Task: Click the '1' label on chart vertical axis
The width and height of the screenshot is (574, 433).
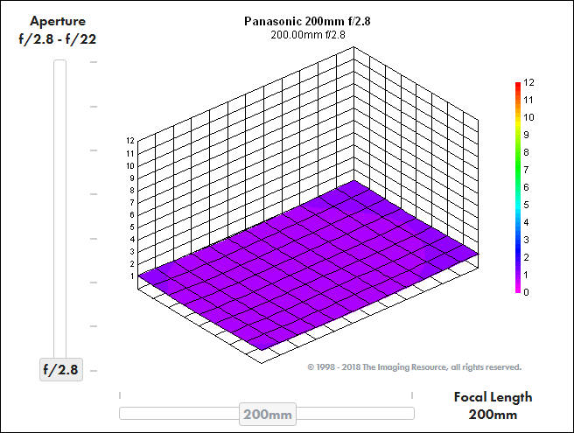Action: (x=132, y=276)
